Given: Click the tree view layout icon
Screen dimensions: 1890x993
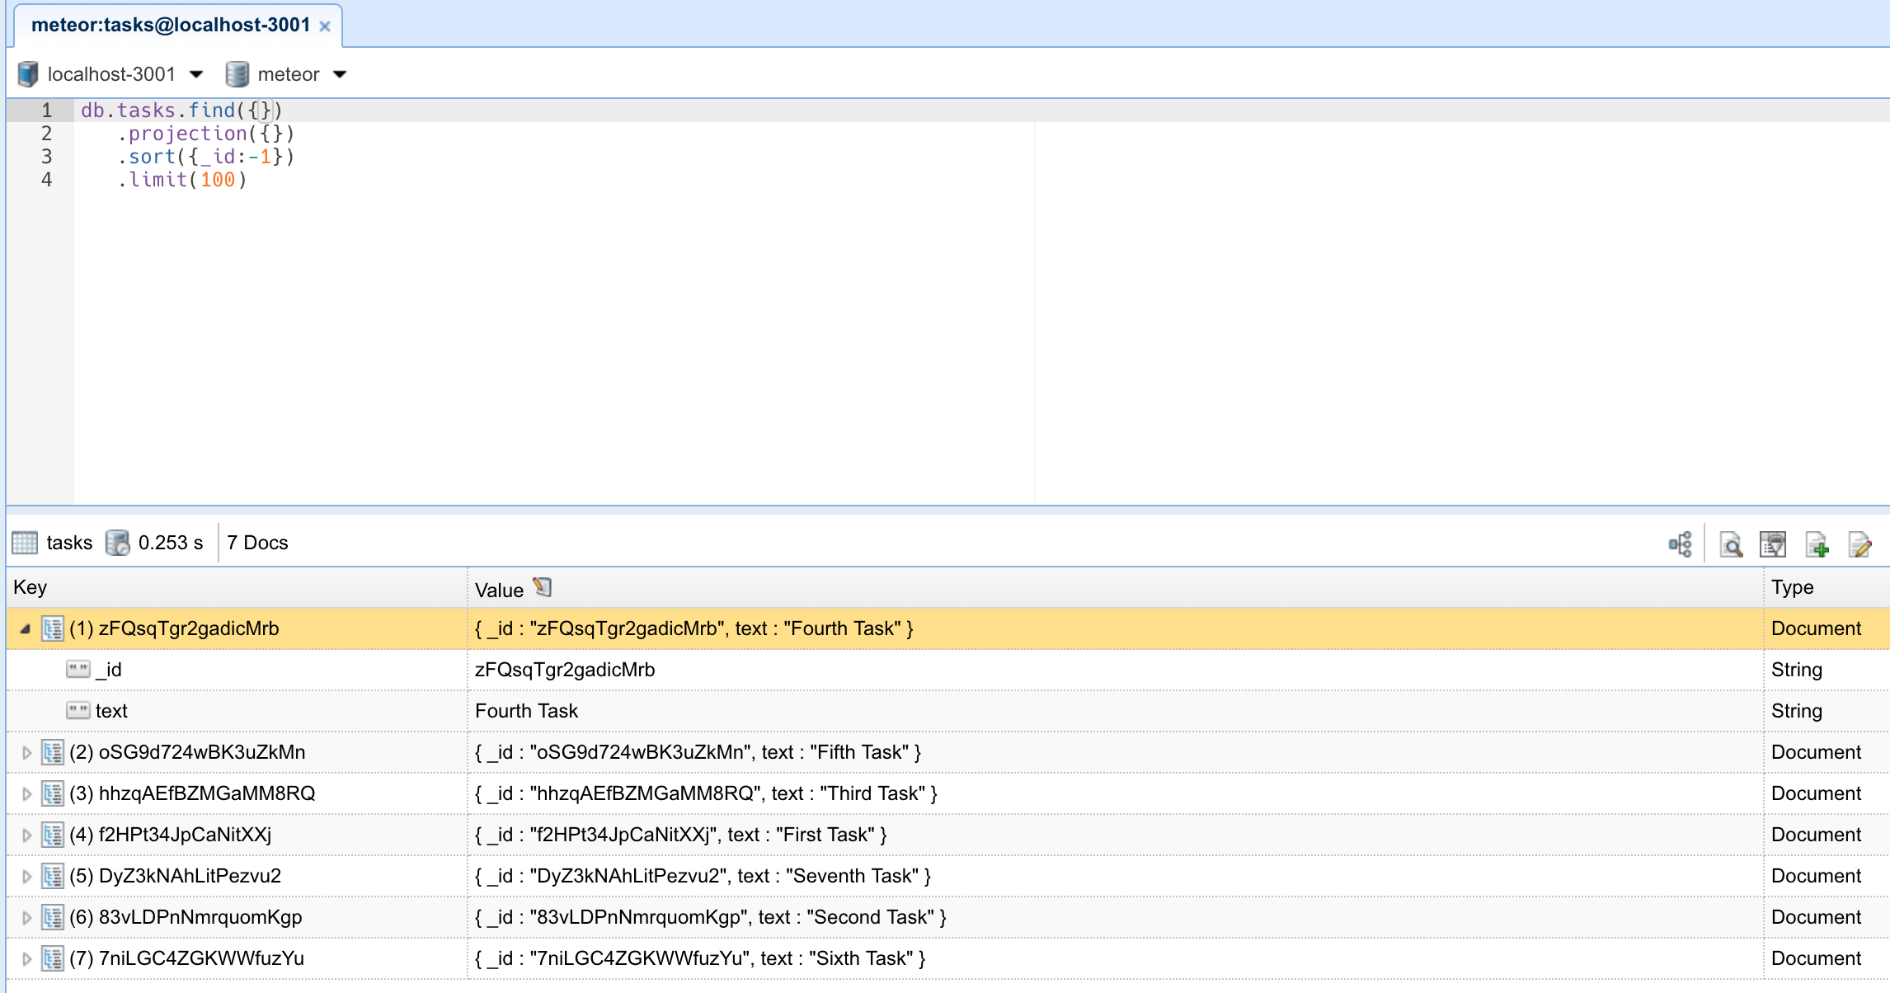Looking at the screenshot, I should pyautogui.click(x=1681, y=544).
